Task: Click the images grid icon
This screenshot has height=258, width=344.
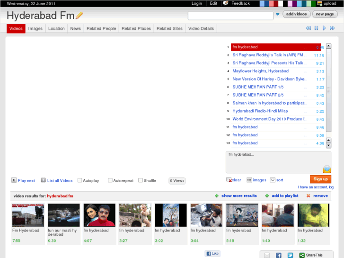Action: point(249,180)
